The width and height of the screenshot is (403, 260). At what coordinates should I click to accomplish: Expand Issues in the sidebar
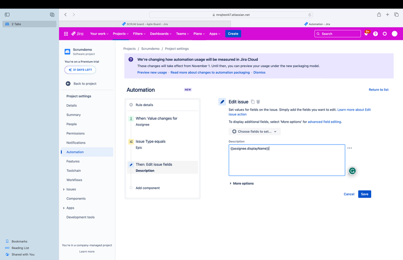click(65, 189)
